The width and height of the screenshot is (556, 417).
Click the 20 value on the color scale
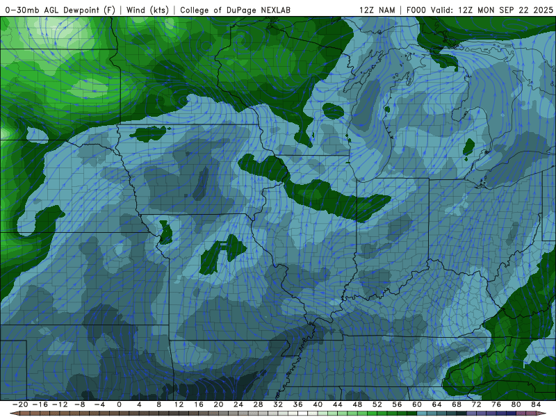218,404
